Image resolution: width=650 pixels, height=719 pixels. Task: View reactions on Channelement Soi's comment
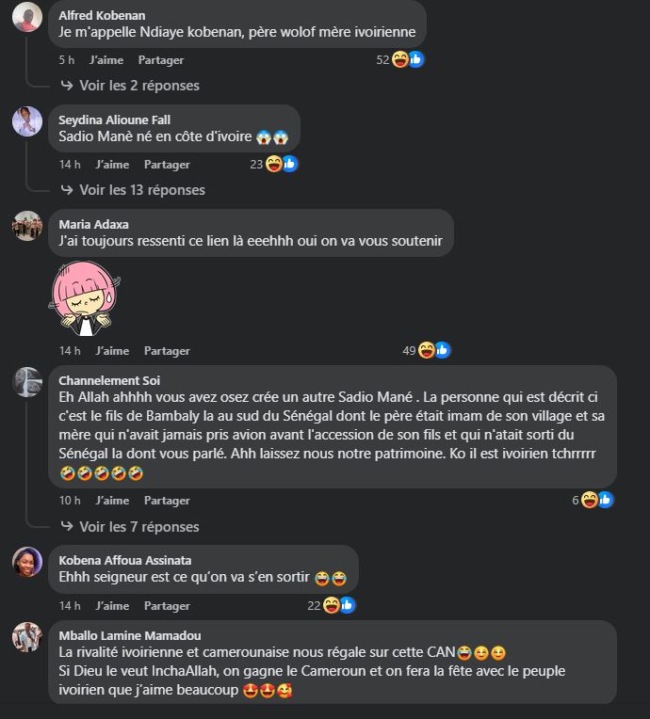coord(593,500)
